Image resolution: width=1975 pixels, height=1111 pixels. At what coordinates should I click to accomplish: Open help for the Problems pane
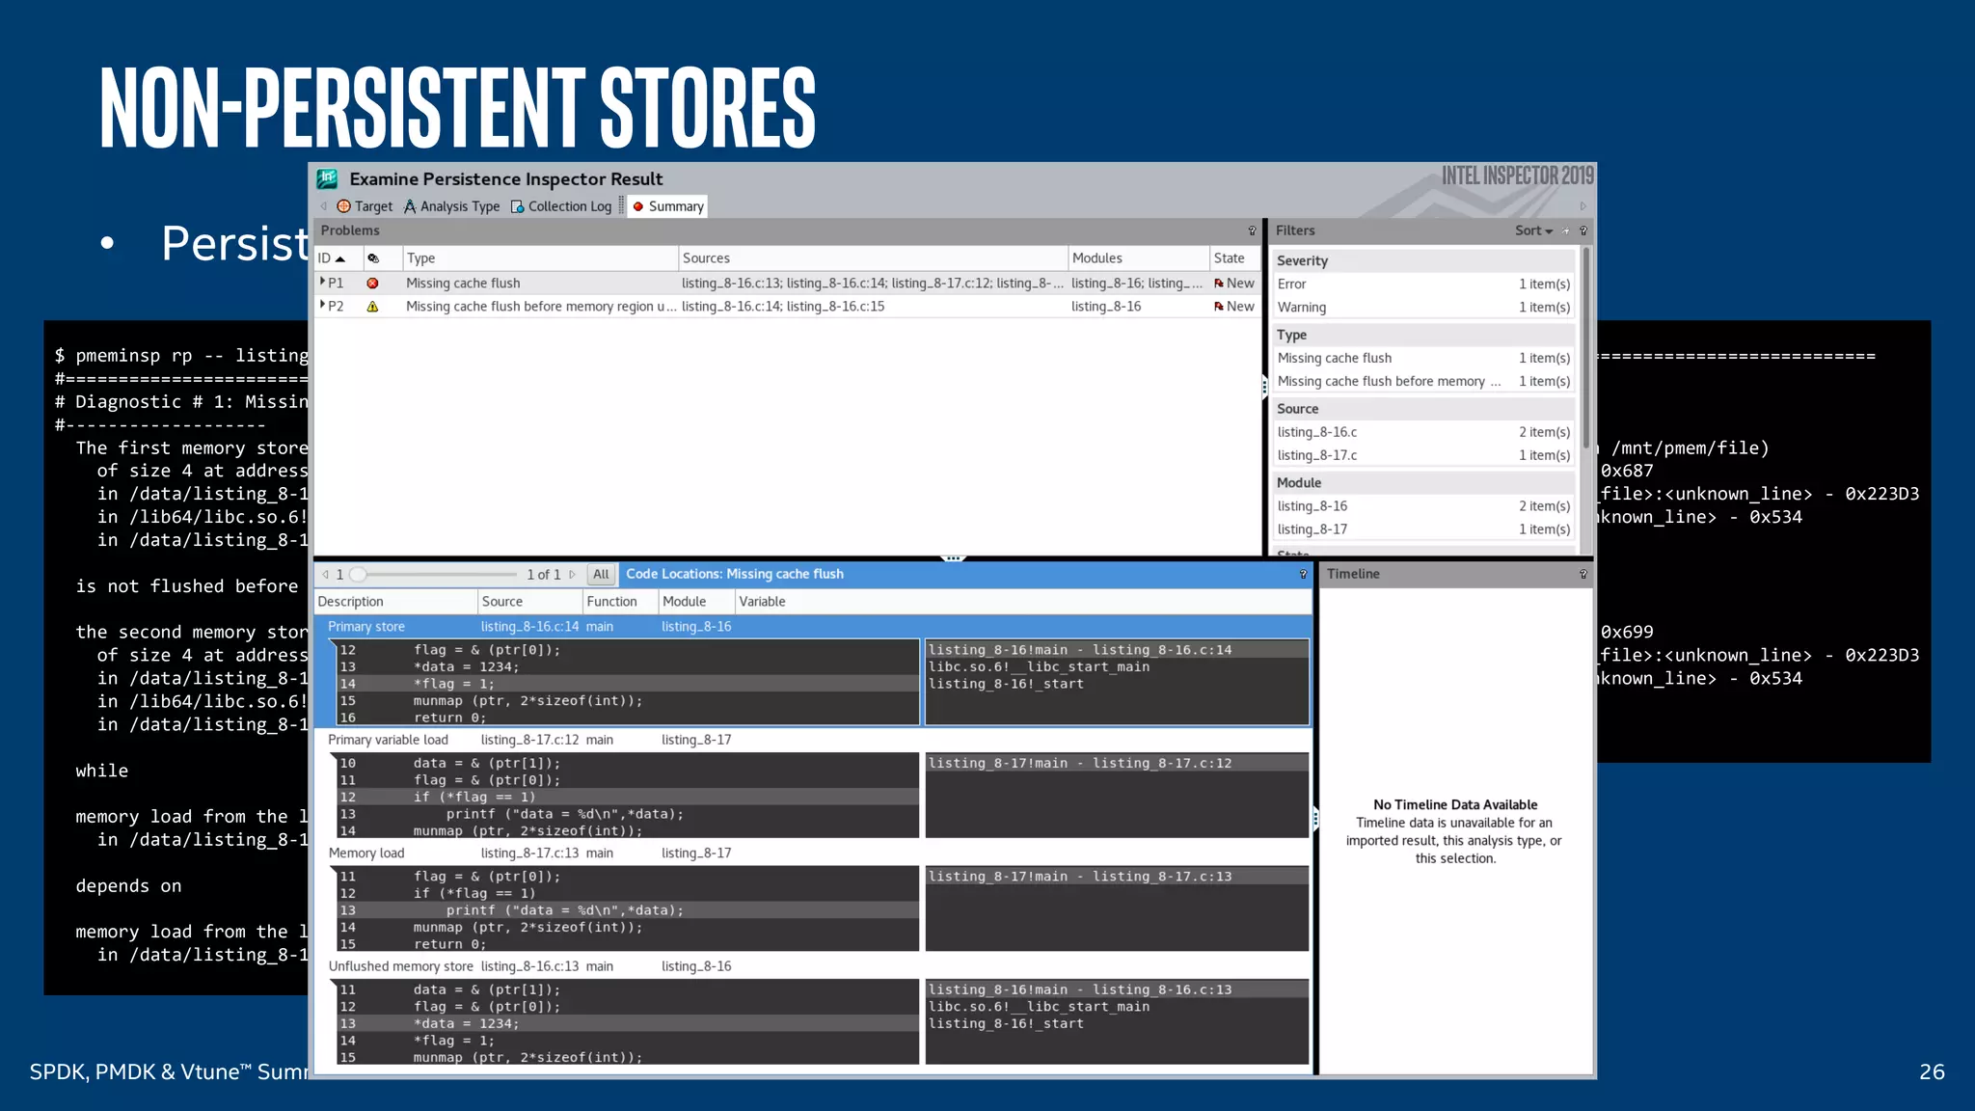[x=1252, y=230]
